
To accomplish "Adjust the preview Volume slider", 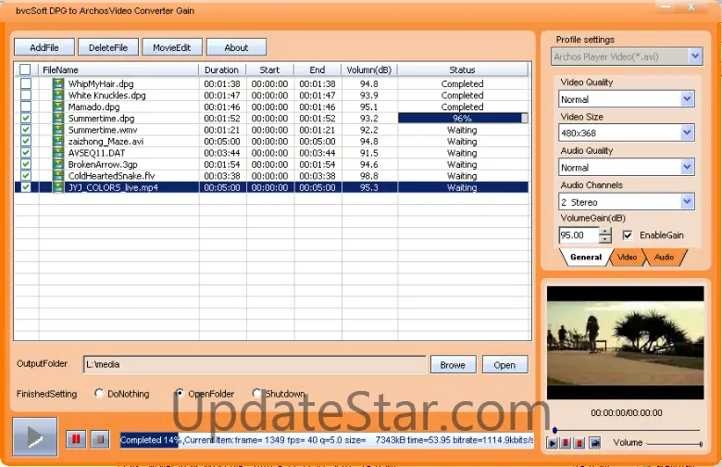I will coord(674,444).
